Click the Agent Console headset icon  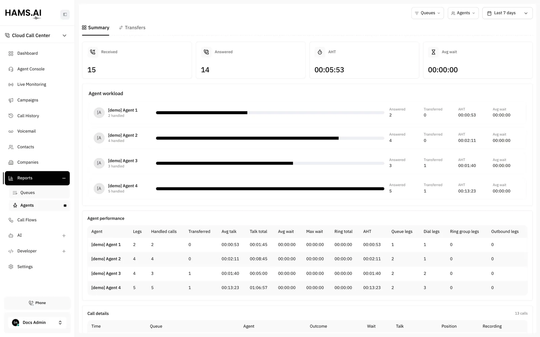(11, 69)
